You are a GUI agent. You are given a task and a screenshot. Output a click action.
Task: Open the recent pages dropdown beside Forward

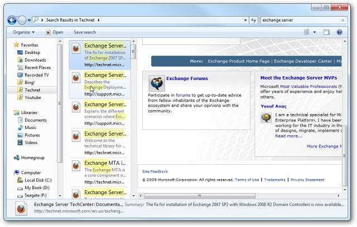(29, 20)
